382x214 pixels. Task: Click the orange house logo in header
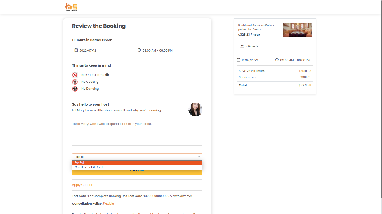point(71,7)
